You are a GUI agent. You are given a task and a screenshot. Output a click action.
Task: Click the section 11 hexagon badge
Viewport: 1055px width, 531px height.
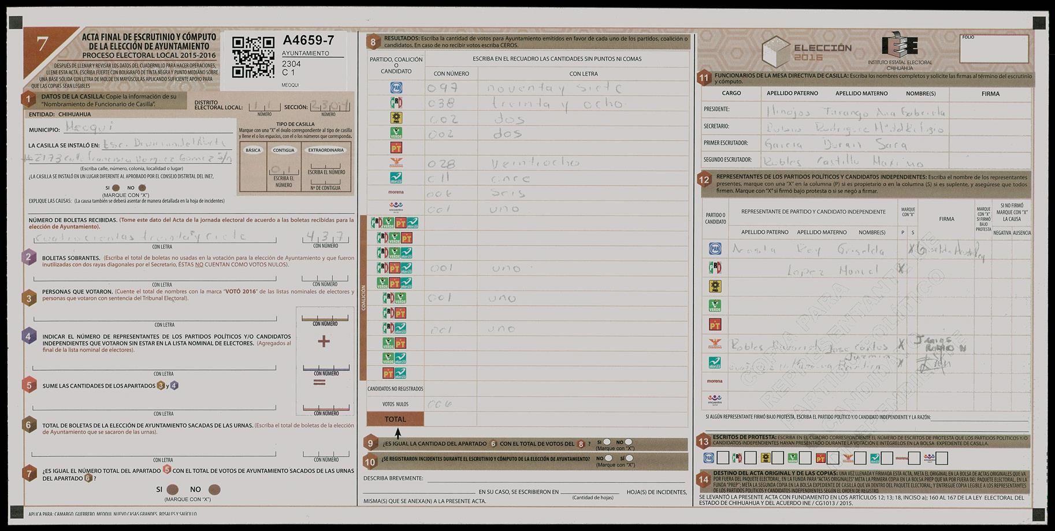(x=704, y=79)
